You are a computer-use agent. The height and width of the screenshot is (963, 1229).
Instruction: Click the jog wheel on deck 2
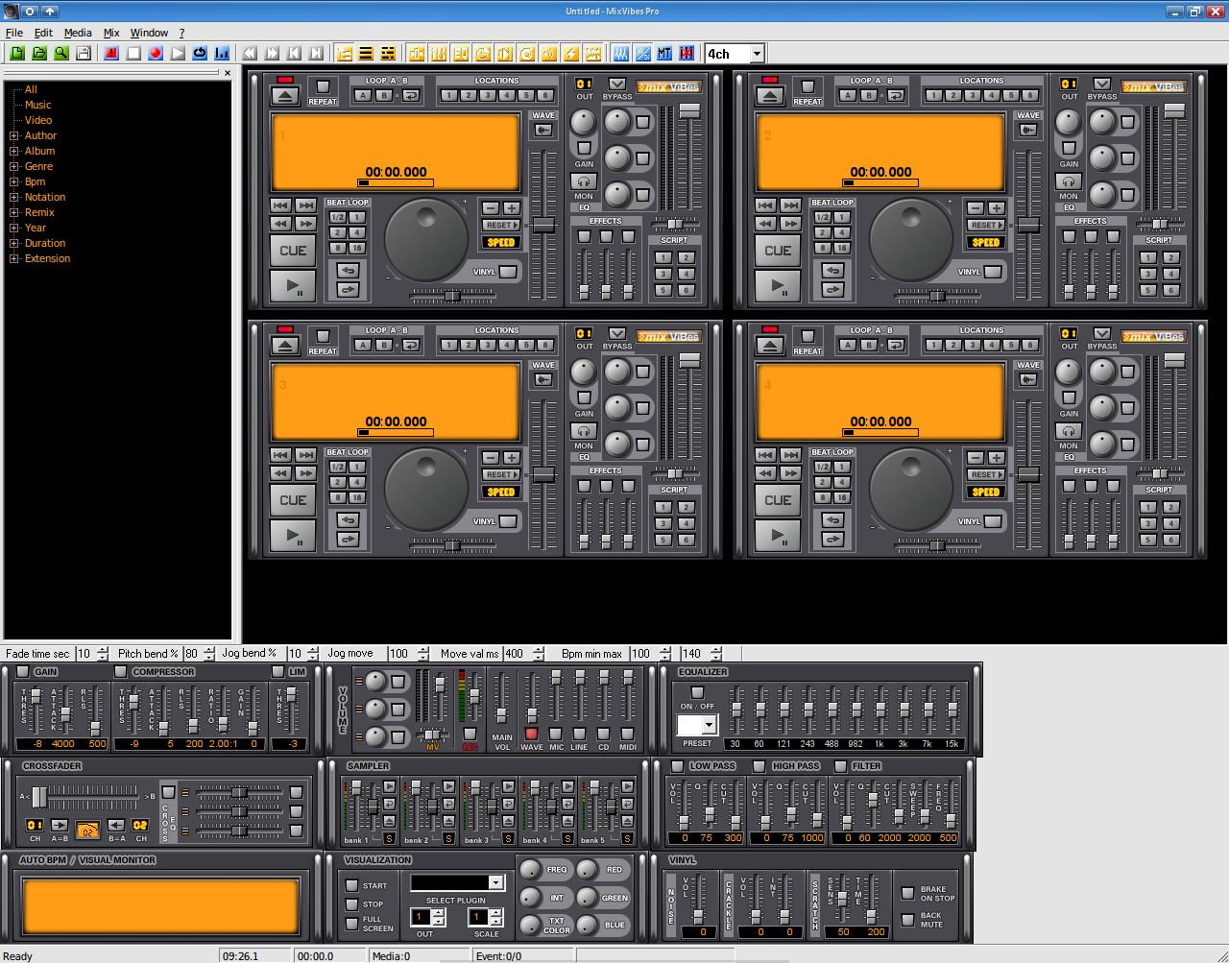click(910, 239)
